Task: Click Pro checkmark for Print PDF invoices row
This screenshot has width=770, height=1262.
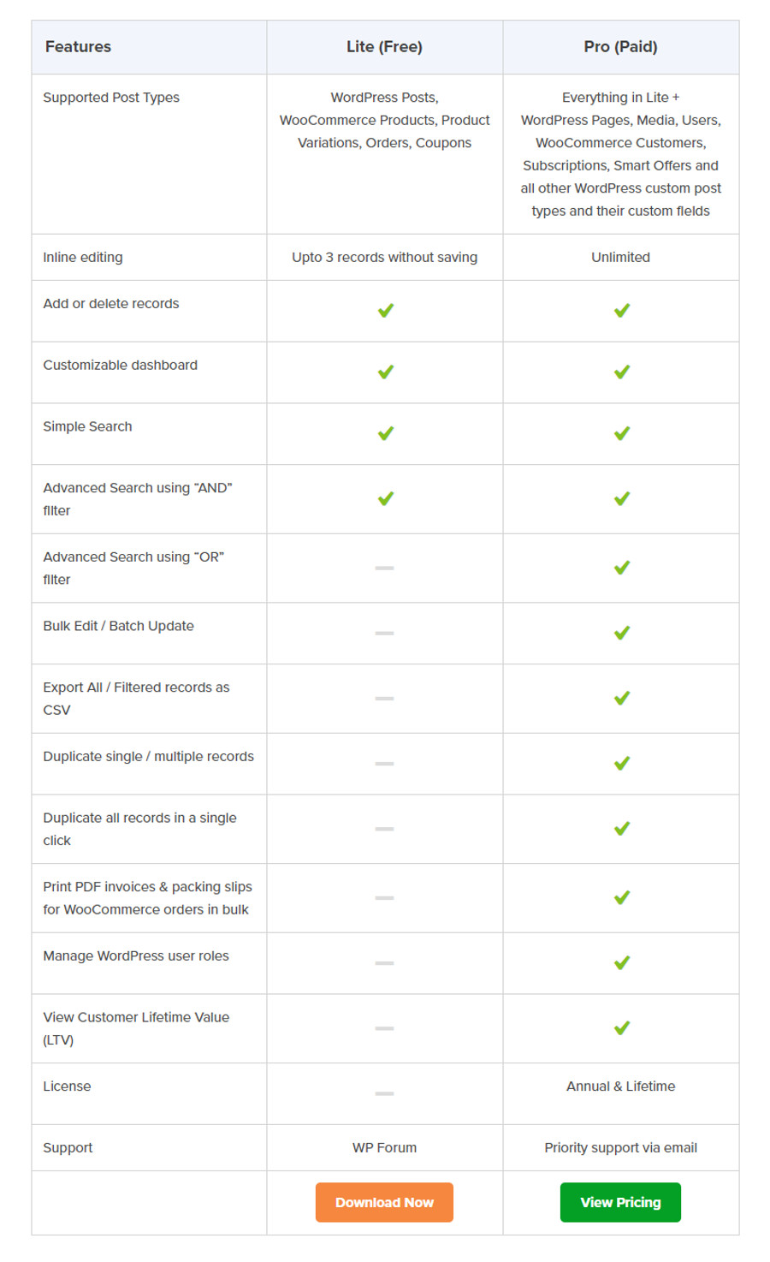Action: [x=622, y=897]
